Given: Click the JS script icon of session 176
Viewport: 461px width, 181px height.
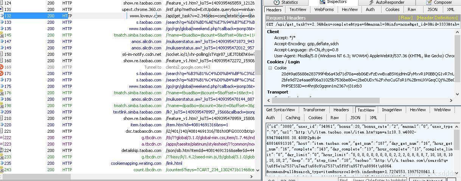Looking at the screenshot, I should pos(1,92).
